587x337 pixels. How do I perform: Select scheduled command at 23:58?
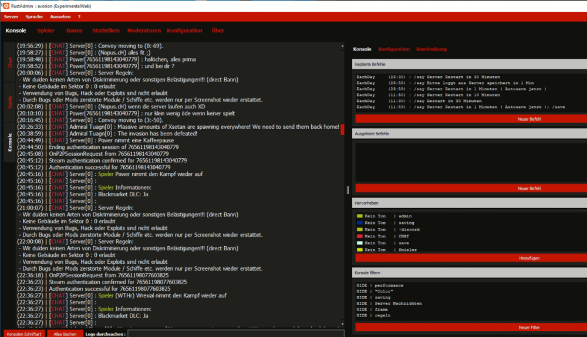pos(445,83)
